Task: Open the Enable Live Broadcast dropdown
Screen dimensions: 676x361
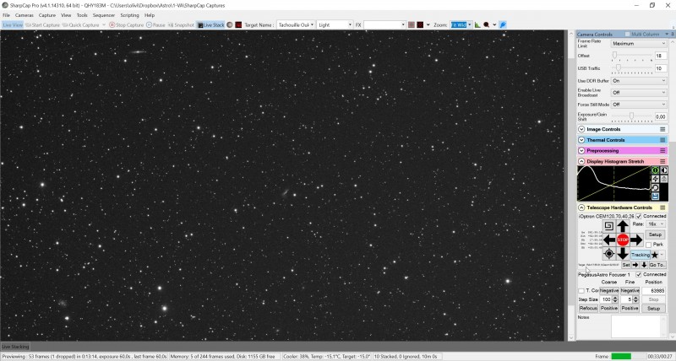Action: pos(639,93)
